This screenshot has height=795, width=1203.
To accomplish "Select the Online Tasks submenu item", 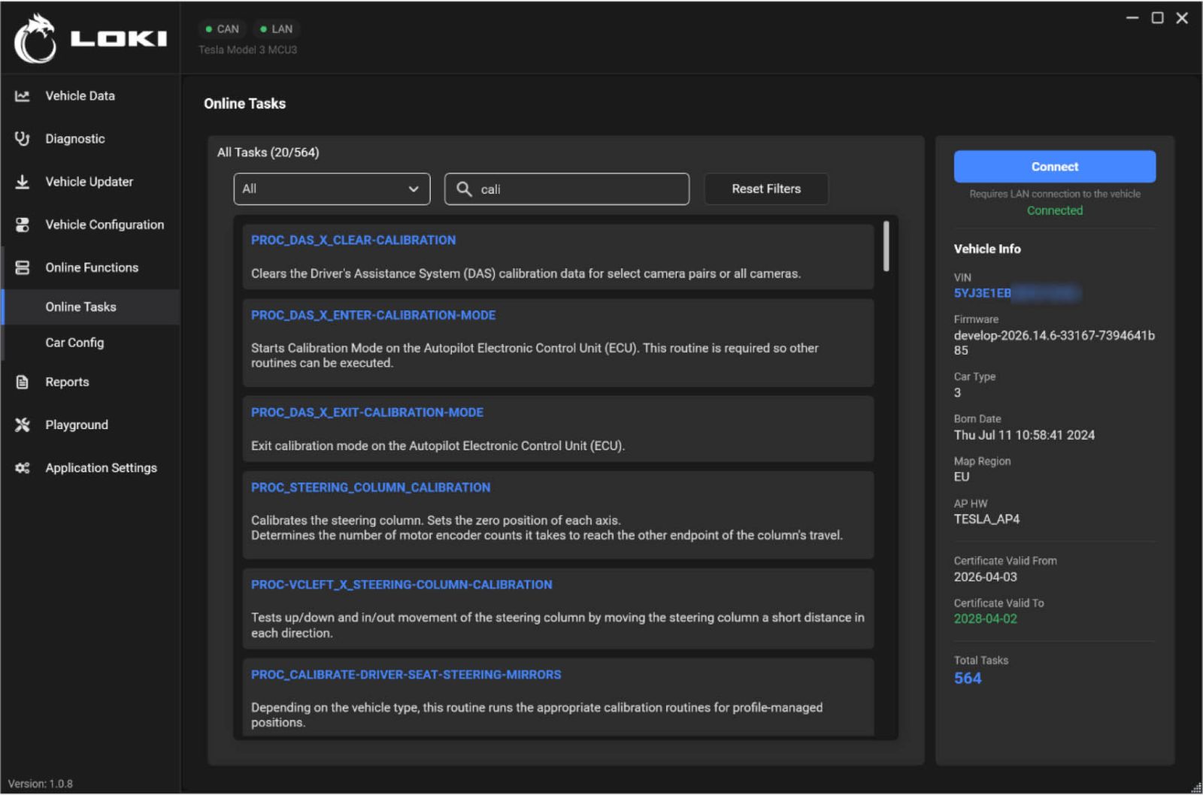I will [x=91, y=307].
